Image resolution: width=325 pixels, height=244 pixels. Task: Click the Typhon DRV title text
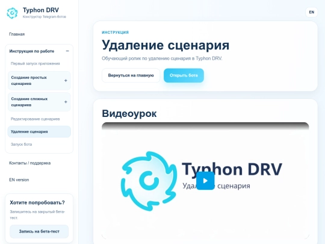[41, 10]
